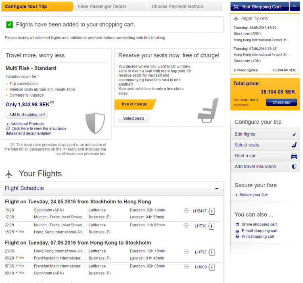Image resolution: width=303 pixels, height=283 pixels.
Task: Click the E-mail shopping cart envelope icon
Action: point(237,231)
